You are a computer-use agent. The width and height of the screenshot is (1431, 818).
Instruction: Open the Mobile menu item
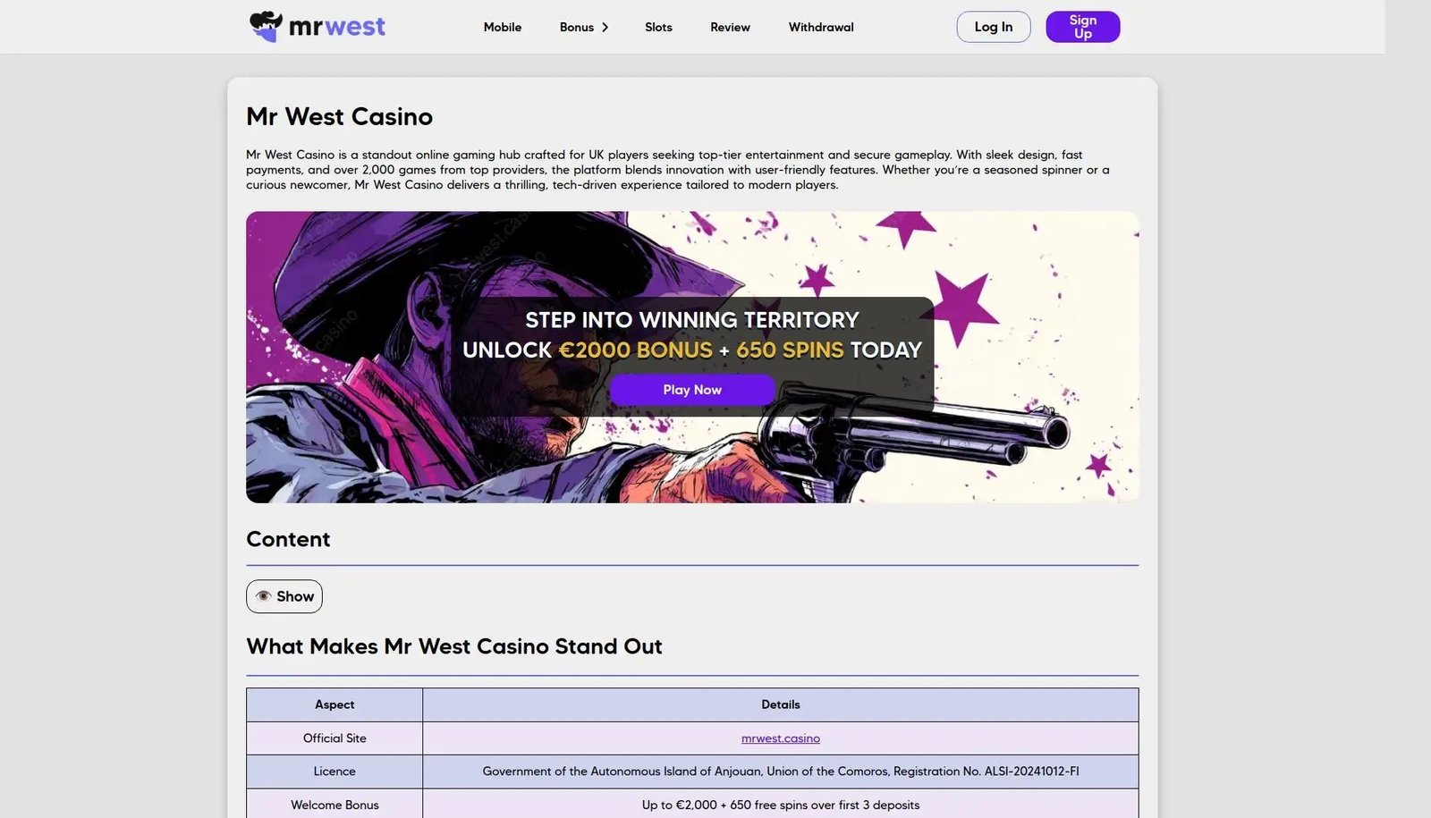(x=503, y=27)
